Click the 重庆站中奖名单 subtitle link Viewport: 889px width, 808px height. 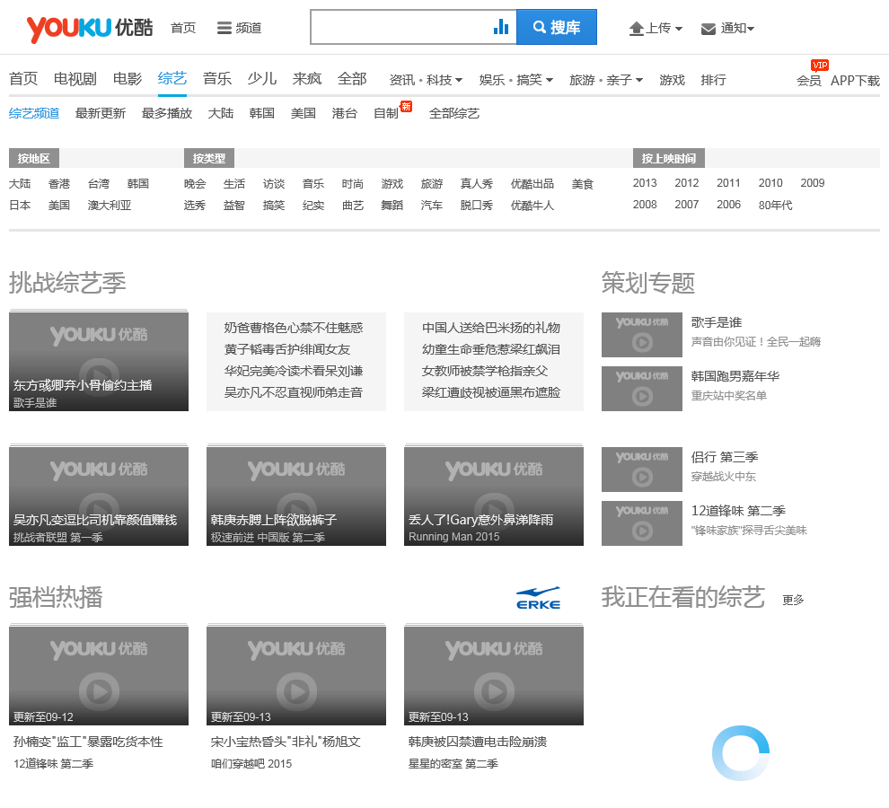coord(728,396)
